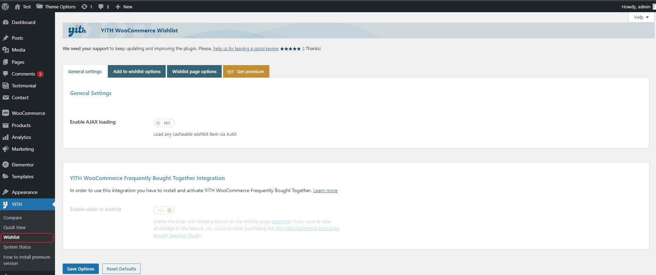Open Elementor from the sidebar
This screenshot has width=656, height=275.
point(23,165)
